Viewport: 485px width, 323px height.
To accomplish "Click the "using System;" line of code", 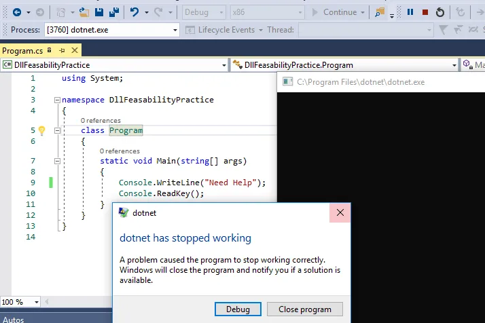I will point(92,78).
